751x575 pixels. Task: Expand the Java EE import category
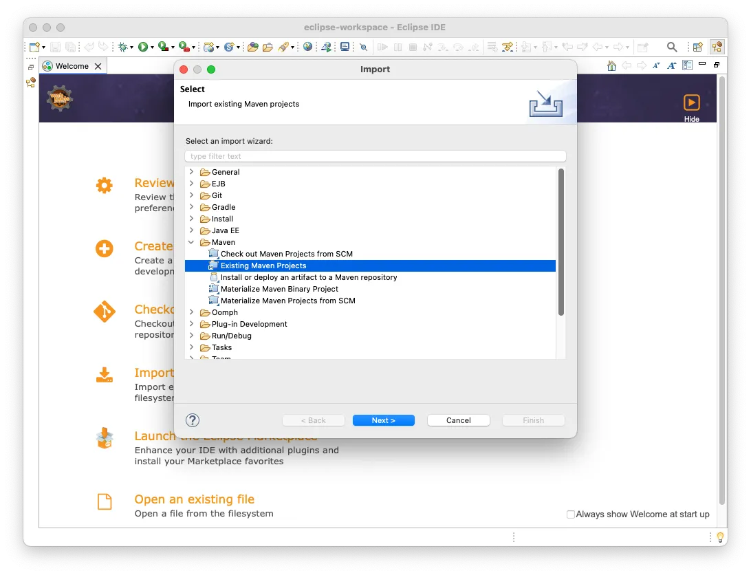191,230
